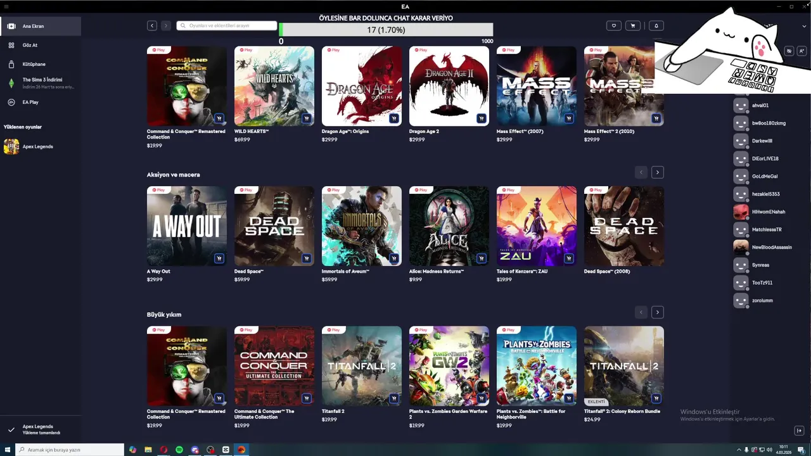811x456 pixels.
Task: Add WILD HEARTS to cart via cart icon
Action: coord(306,118)
